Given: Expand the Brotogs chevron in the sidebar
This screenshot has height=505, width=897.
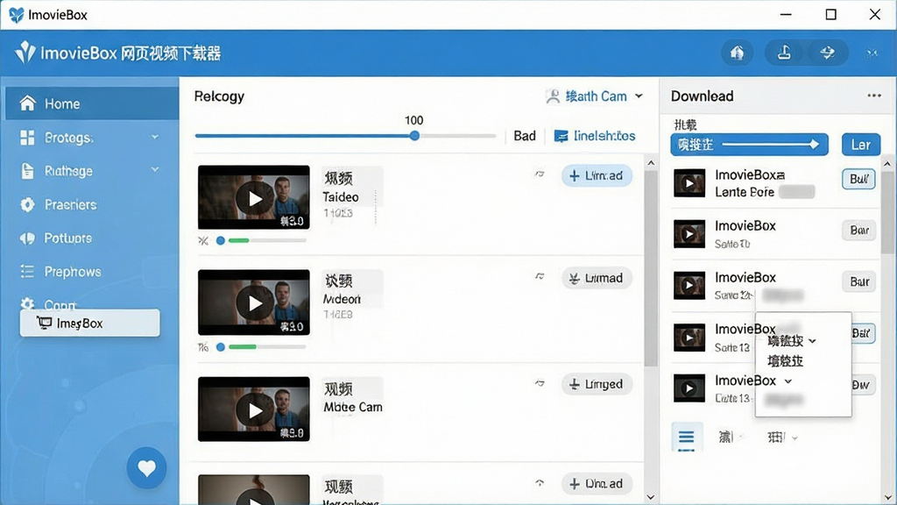Looking at the screenshot, I should pyautogui.click(x=155, y=137).
